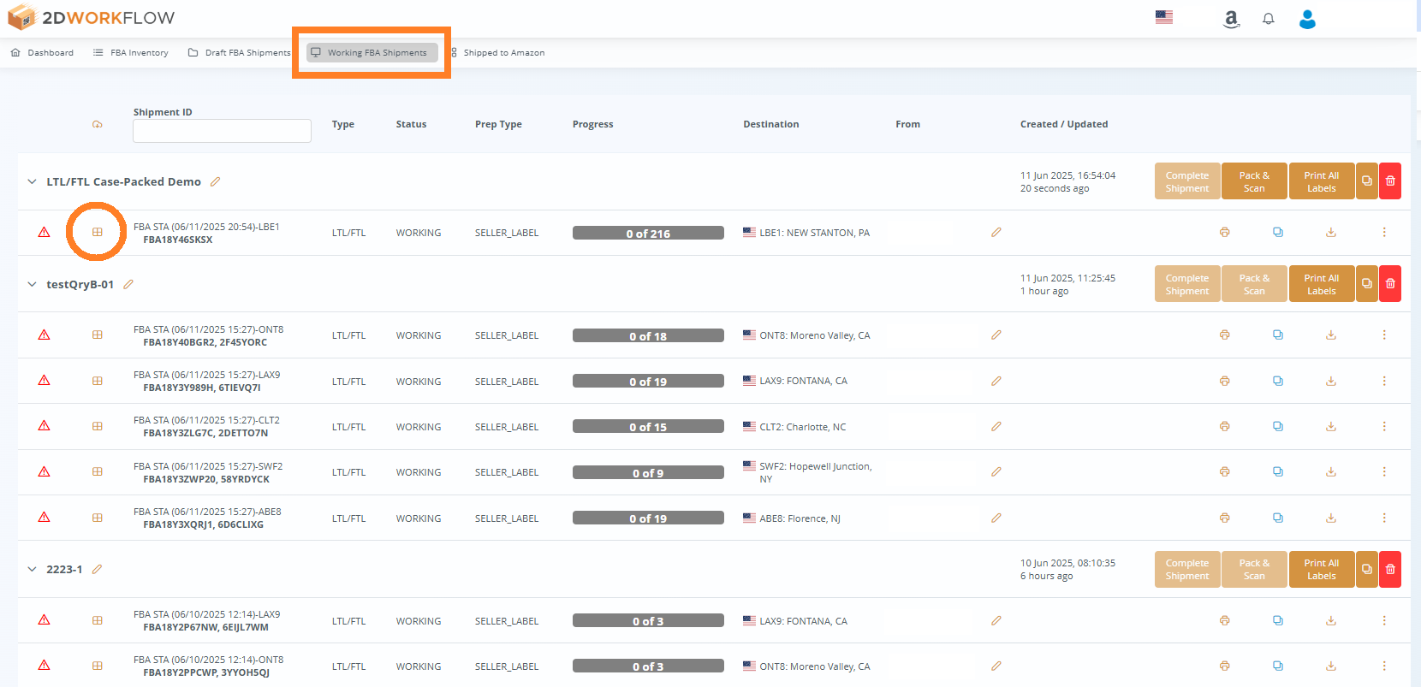Click Print All Labels for testQryB-01
Viewport: 1421px width, 687px height.
[1321, 284]
